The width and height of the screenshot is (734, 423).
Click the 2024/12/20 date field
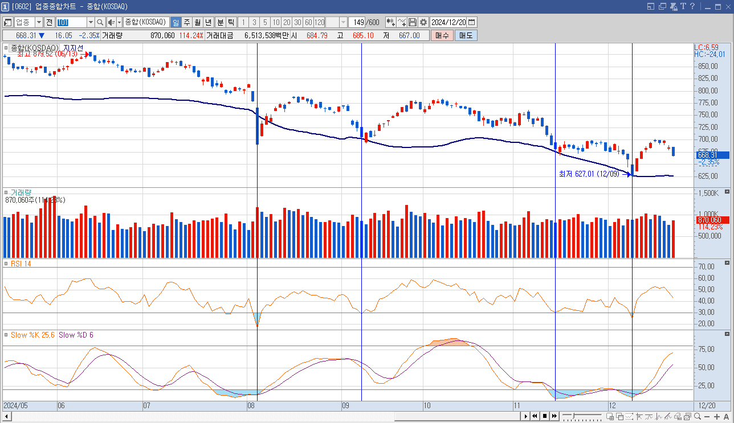(x=448, y=22)
